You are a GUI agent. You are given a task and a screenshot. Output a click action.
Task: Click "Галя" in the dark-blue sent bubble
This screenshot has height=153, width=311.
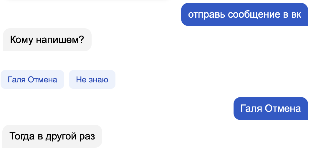click(251, 109)
